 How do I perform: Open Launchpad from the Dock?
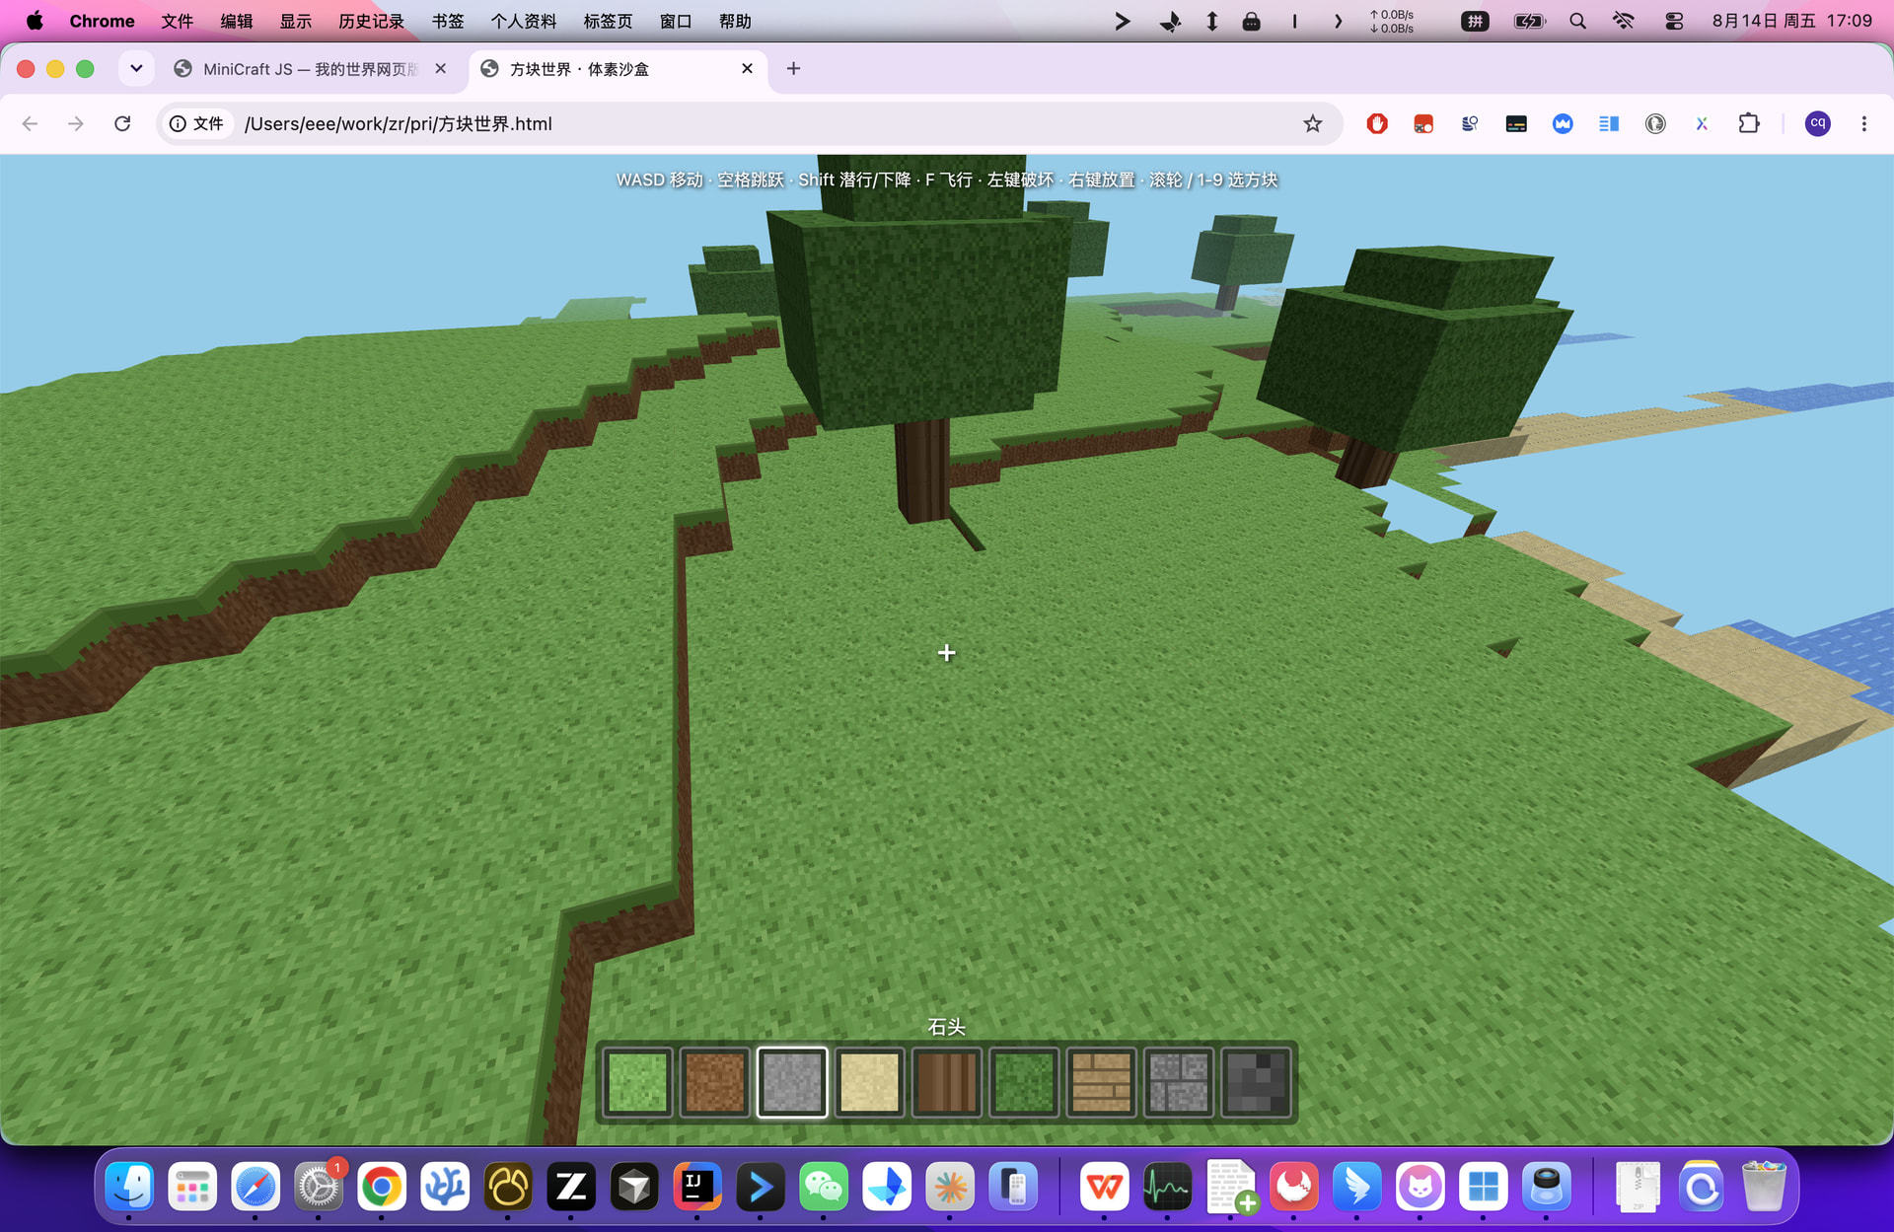[192, 1186]
